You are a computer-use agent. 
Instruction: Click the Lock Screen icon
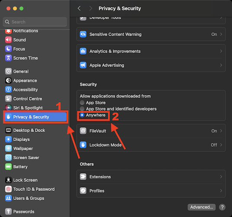click(x=8, y=180)
